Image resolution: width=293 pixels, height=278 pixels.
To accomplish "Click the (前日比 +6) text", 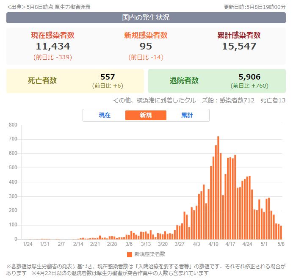I will point(108,86).
